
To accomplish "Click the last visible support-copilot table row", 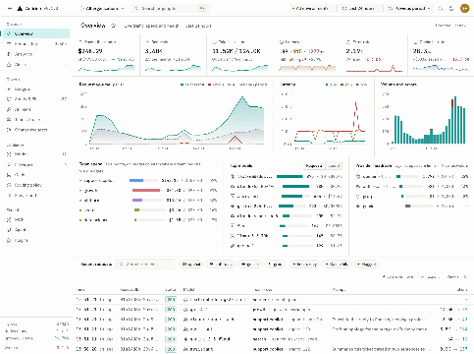I will pos(273,349).
